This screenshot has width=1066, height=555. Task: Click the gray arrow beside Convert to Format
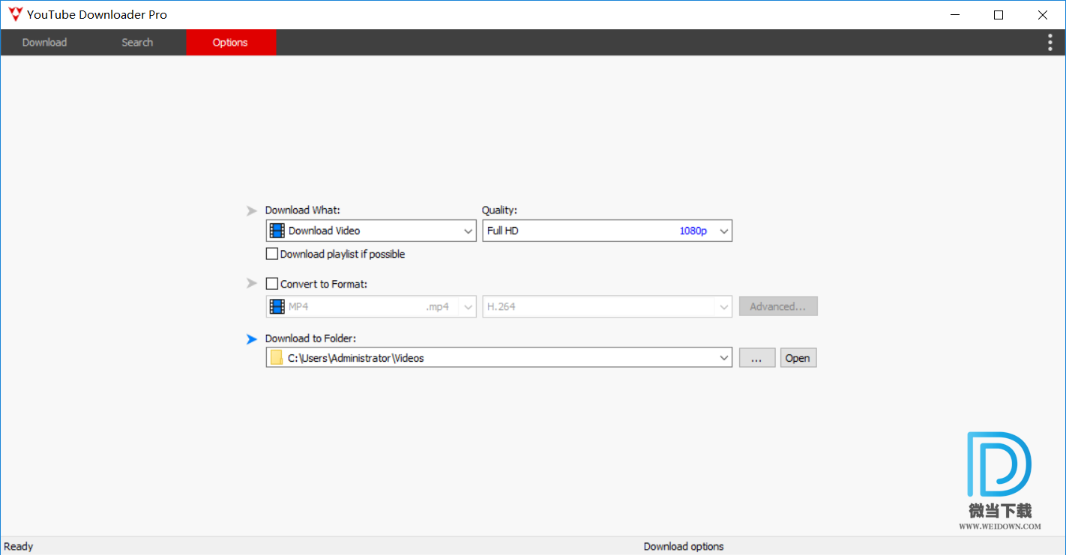point(252,284)
